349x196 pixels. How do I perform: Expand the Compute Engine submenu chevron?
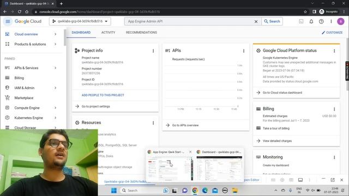tap(56, 108)
